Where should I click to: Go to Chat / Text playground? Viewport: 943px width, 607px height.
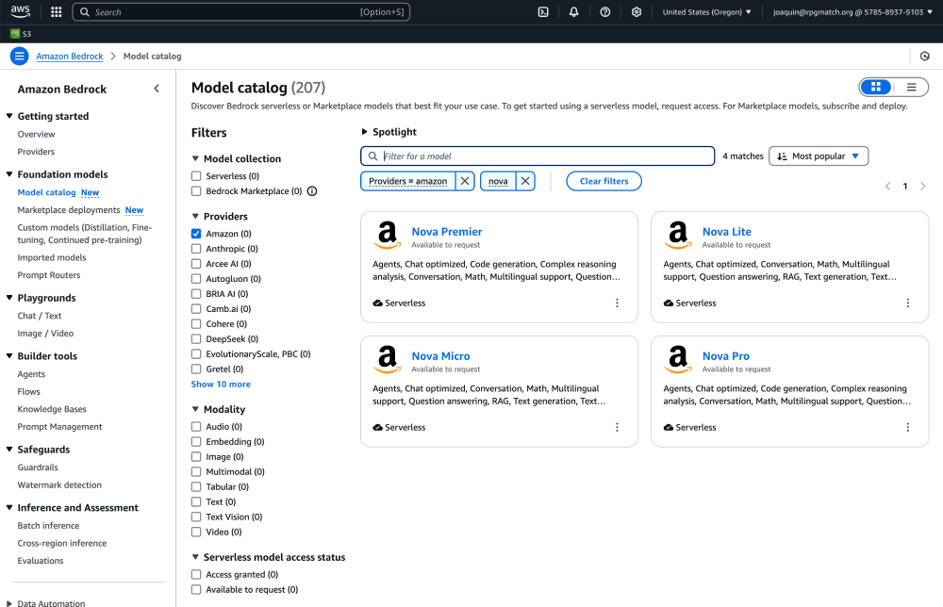(39, 316)
